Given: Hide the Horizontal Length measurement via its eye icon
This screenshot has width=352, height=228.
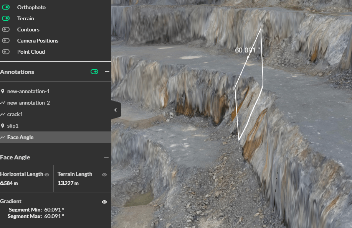Looking at the screenshot, I should tap(48, 174).
